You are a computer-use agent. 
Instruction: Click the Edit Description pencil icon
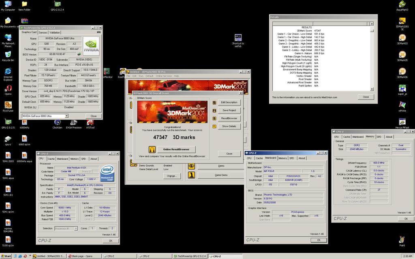click(x=214, y=102)
